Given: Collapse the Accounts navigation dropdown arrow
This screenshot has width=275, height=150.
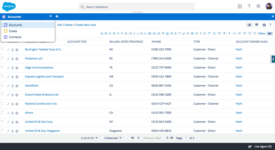Looking at the screenshot, I should [50, 16].
